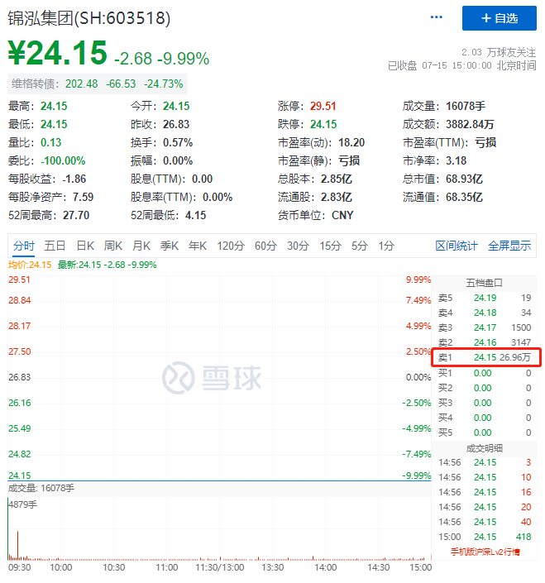Click the 15:00 trade row with 418
Image resolution: width=545 pixels, height=583 pixels.
click(x=485, y=537)
